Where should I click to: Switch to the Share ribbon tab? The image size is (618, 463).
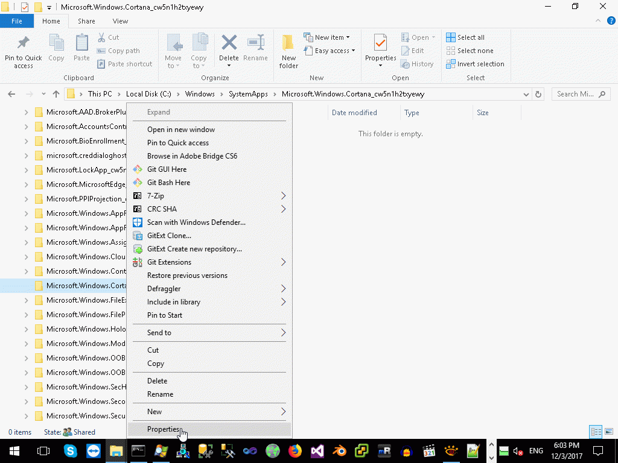86,21
